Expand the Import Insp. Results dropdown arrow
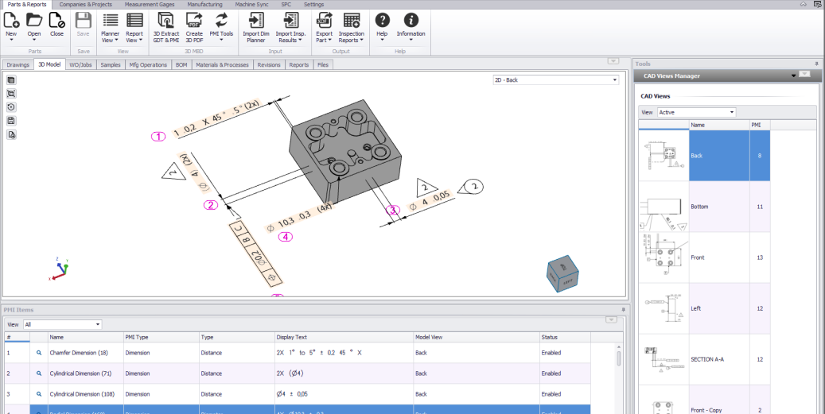825x414 pixels. pyautogui.click(x=300, y=41)
